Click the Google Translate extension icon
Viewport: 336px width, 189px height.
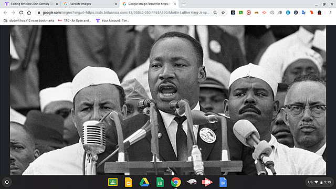coord(303,13)
